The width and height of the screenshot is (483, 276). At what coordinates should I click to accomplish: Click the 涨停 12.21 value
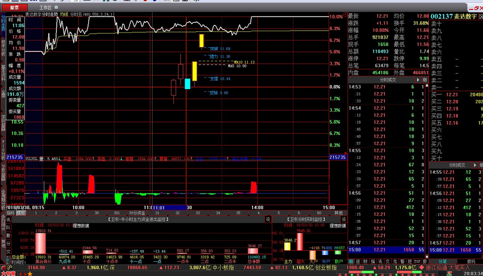382,58
